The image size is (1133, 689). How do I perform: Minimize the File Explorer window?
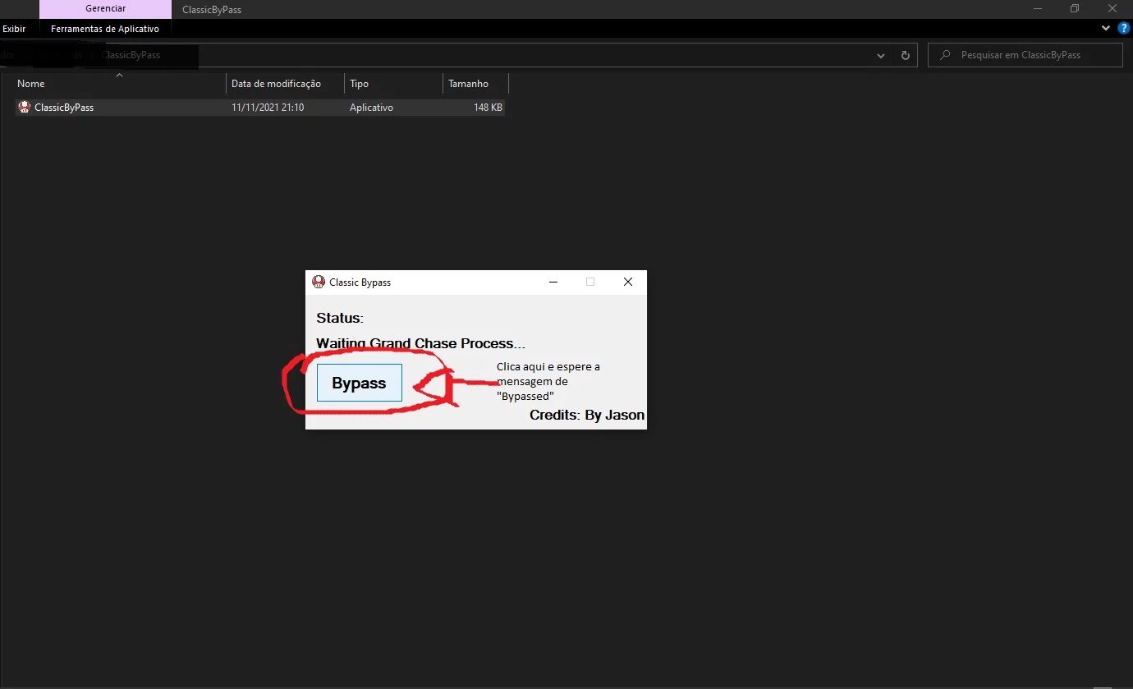click(x=1036, y=9)
